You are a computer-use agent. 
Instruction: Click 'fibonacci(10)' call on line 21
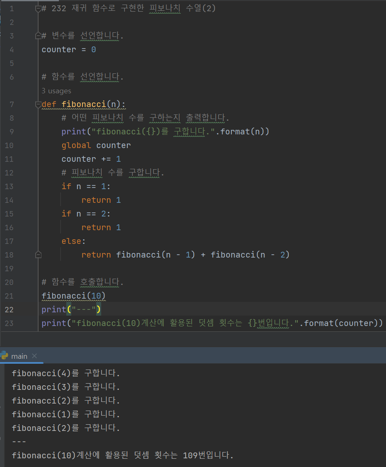[x=73, y=296]
